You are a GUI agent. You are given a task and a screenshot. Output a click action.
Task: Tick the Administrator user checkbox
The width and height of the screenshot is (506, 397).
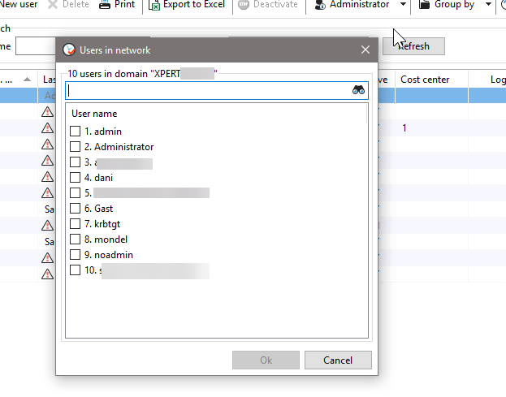pyautogui.click(x=76, y=147)
